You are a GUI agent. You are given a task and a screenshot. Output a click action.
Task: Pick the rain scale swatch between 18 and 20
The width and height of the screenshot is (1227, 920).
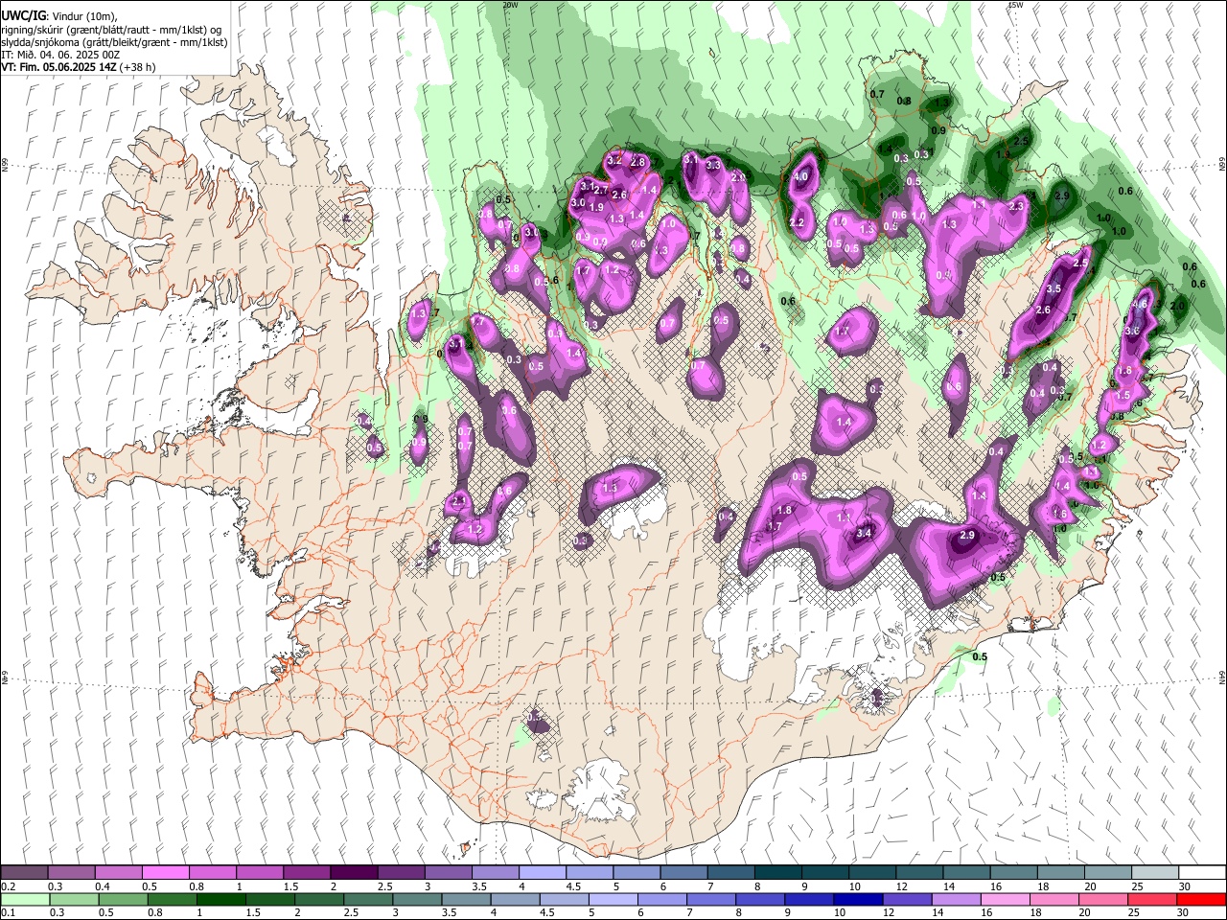click(x=1053, y=899)
